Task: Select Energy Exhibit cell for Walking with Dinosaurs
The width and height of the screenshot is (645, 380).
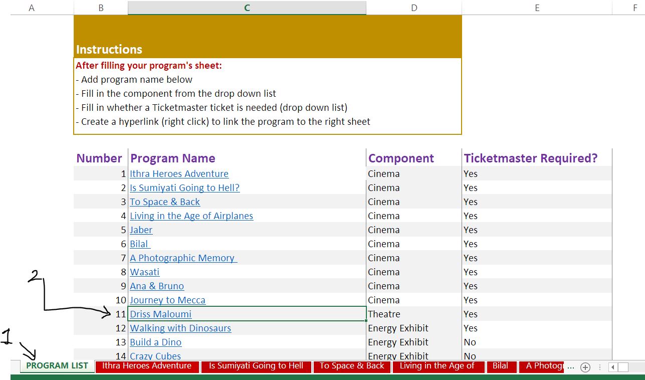Action: 413,328
